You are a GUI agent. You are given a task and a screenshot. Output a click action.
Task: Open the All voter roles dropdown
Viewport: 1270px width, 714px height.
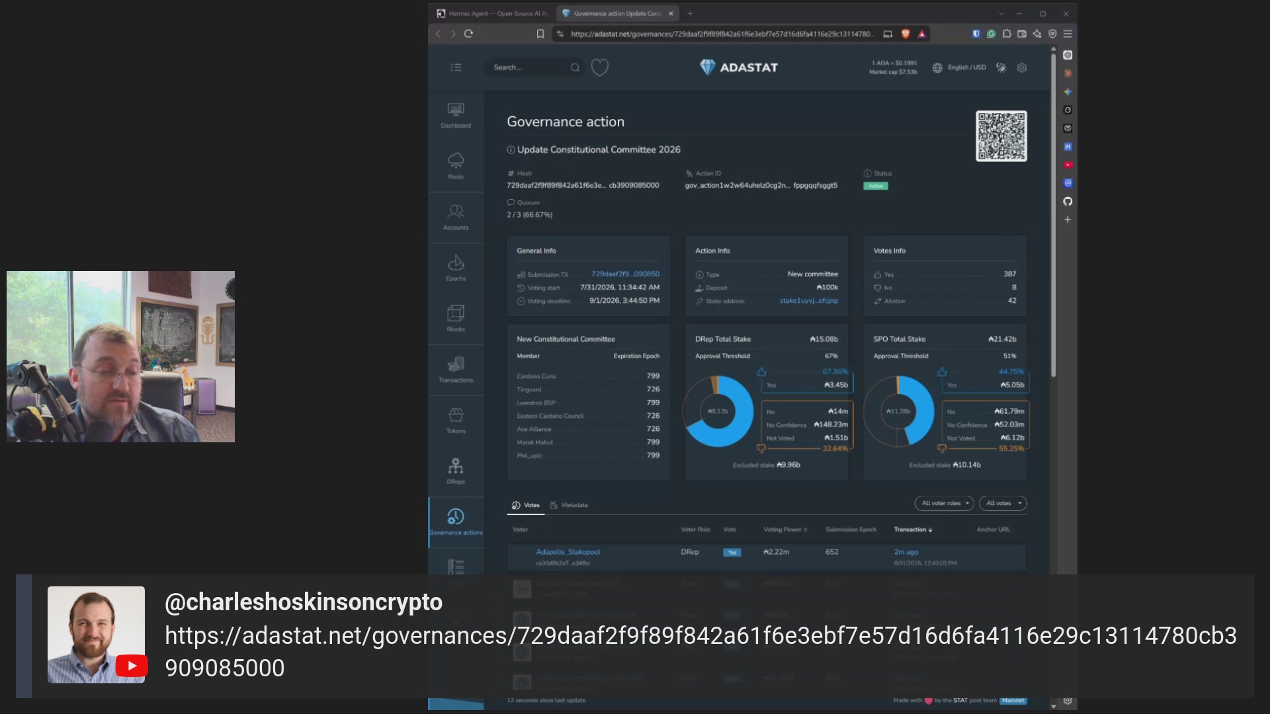945,503
